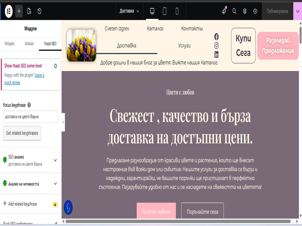The width and height of the screenshot is (302, 226).
Task: Click the Купи Сега button
Action: [243, 46]
